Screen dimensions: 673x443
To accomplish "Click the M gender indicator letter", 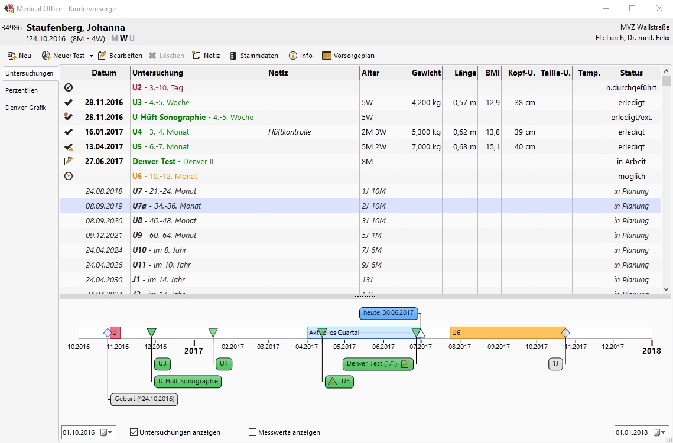I will coord(115,38).
